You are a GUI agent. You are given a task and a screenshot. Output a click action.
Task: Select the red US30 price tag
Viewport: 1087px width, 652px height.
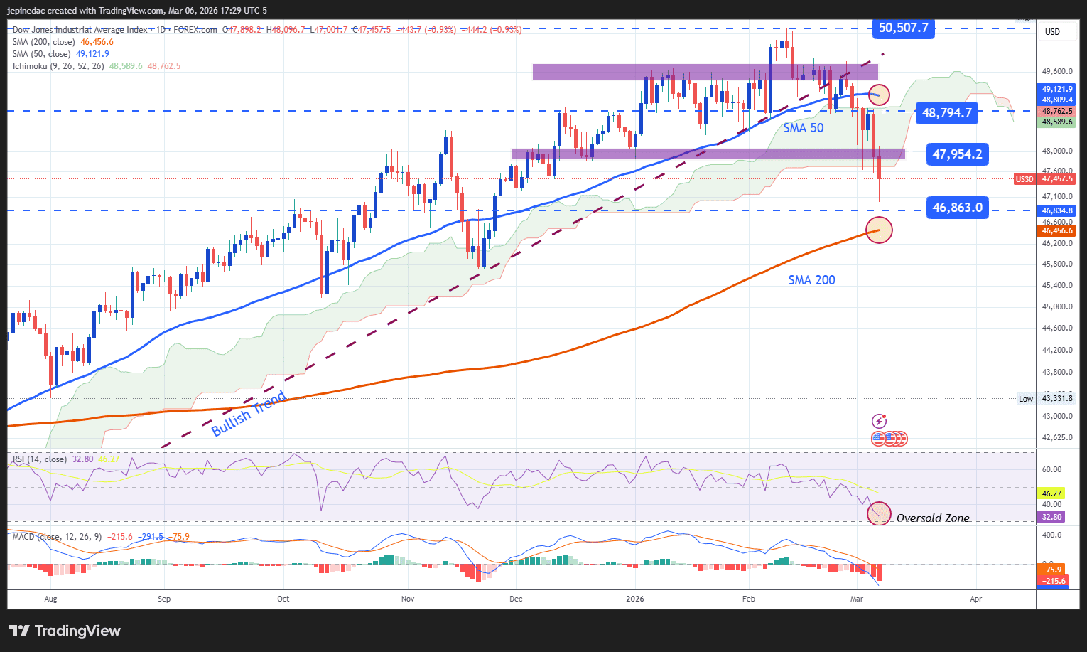pyautogui.click(x=1024, y=179)
